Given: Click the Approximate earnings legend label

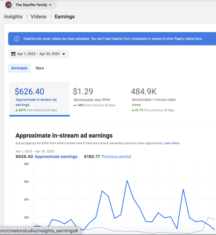Looking at the screenshot, I should click(x=56, y=157).
